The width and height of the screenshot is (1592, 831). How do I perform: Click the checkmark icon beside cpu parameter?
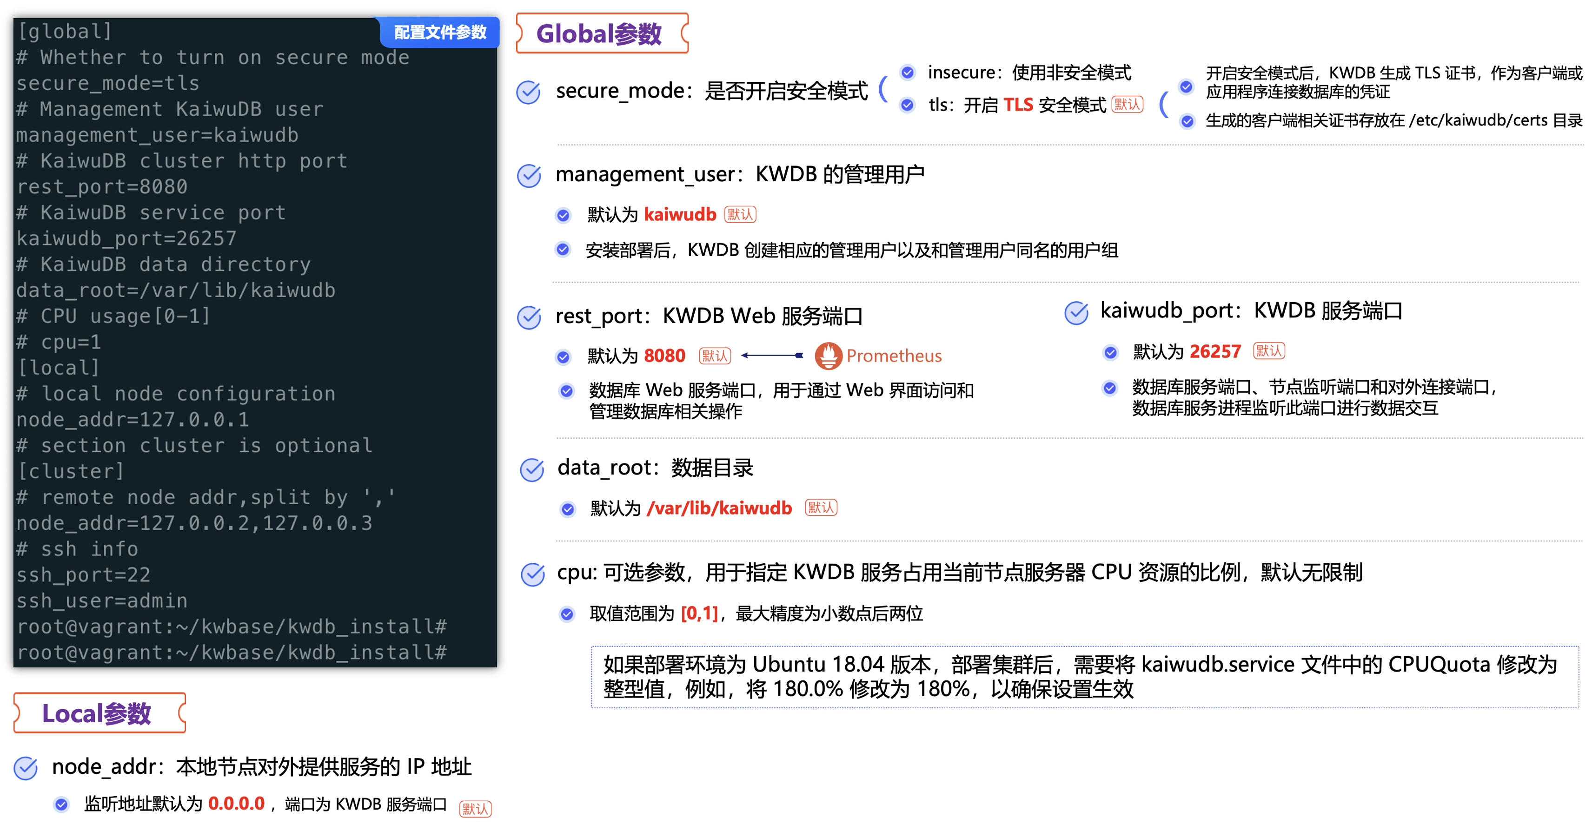point(532,574)
